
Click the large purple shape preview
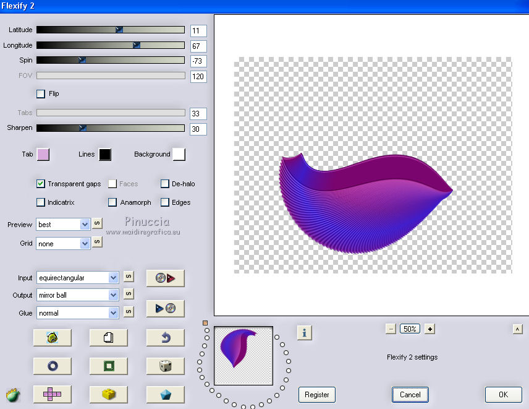pyautogui.click(x=366, y=204)
